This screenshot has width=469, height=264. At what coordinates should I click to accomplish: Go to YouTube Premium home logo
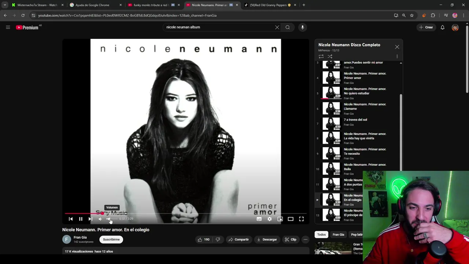27,27
